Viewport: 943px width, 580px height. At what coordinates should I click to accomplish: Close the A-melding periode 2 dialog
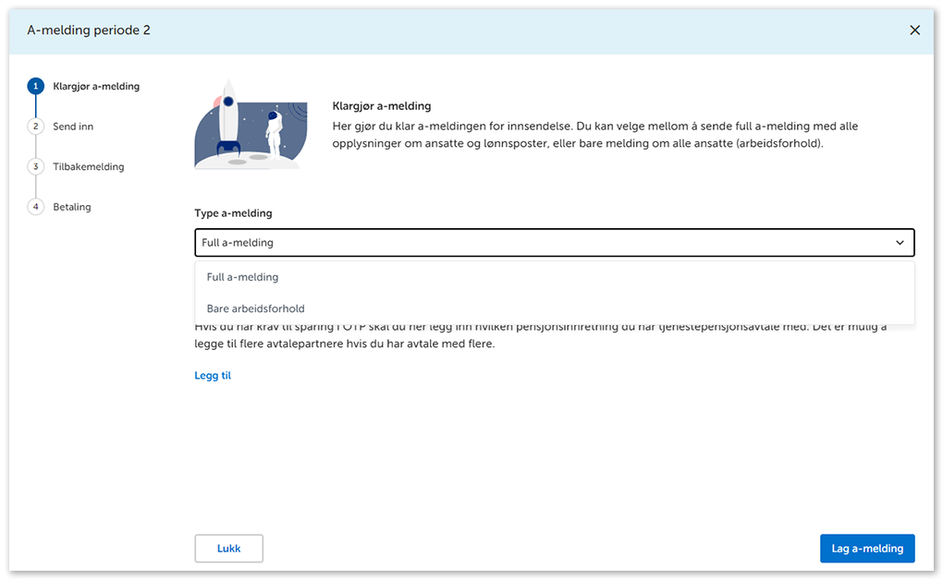click(914, 30)
